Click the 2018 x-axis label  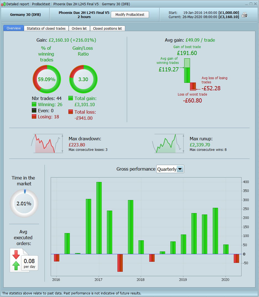[140, 279]
